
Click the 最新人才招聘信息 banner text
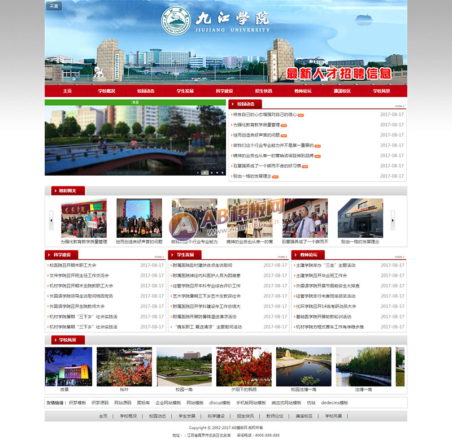coord(338,74)
